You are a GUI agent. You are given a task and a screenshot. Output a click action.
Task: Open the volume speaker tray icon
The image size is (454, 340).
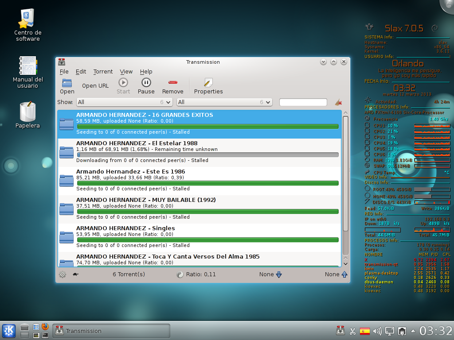coord(377,331)
